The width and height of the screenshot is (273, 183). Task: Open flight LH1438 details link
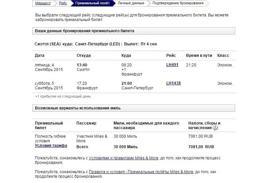pyautogui.click(x=173, y=83)
